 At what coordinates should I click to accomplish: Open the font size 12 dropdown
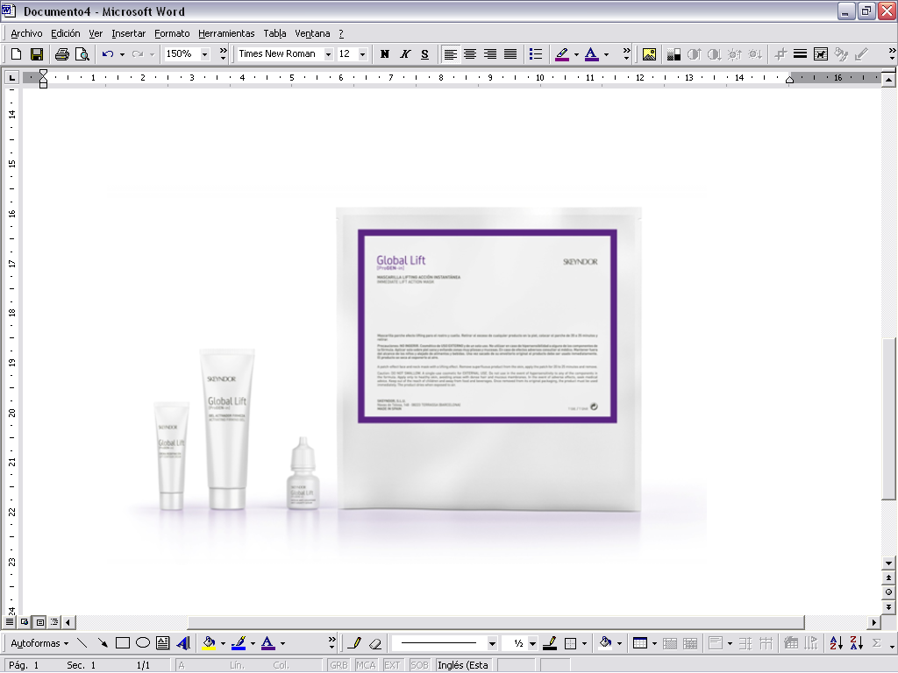[x=362, y=54]
